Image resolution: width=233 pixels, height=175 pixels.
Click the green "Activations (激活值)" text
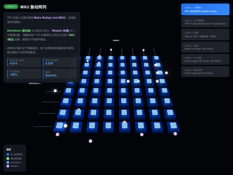(19, 31)
